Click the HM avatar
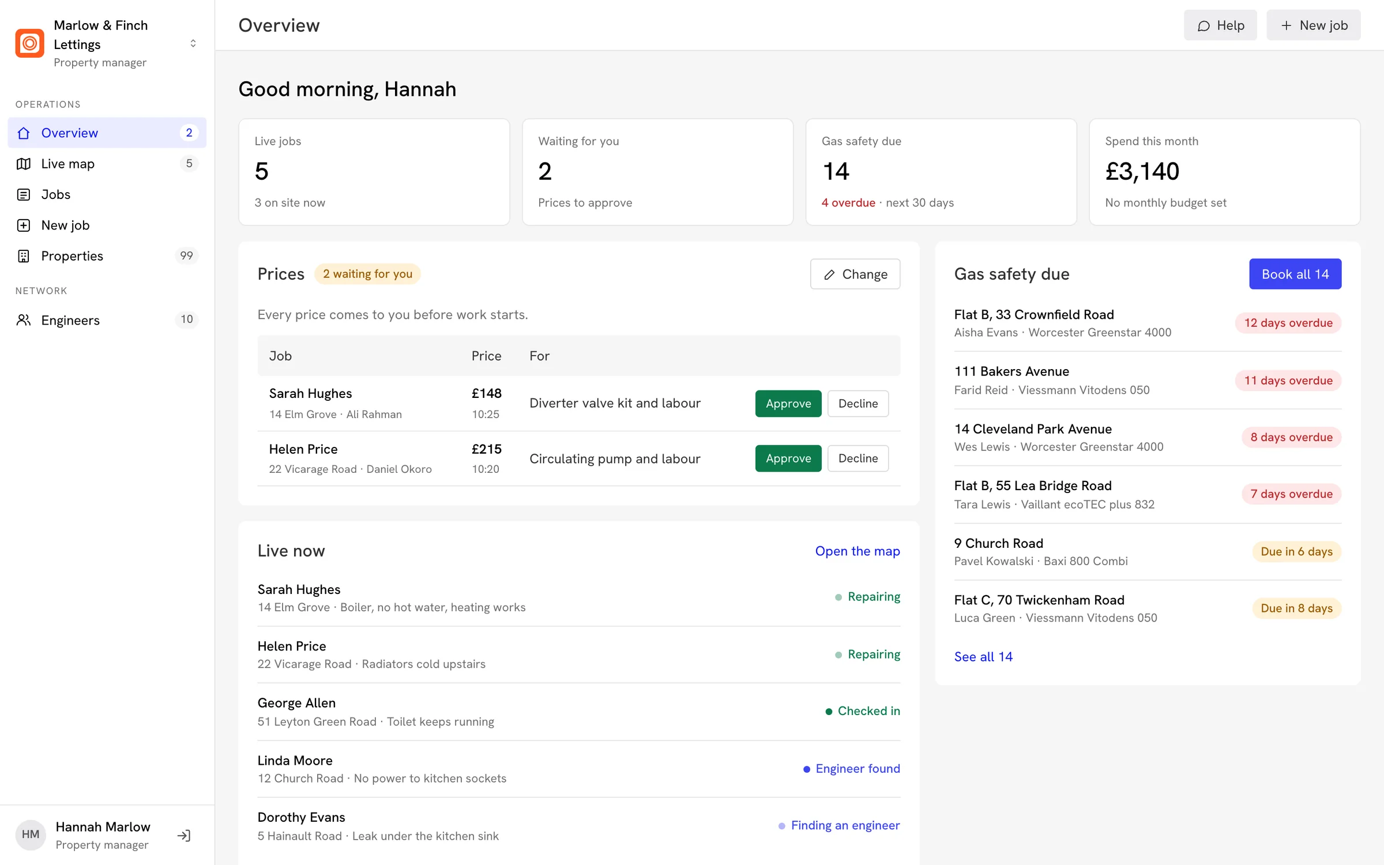This screenshot has height=865, width=1384. pyautogui.click(x=31, y=834)
